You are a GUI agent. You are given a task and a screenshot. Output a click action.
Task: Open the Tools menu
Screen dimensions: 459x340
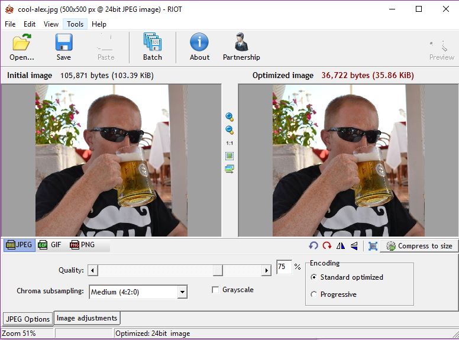pyautogui.click(x=75, y=24)
